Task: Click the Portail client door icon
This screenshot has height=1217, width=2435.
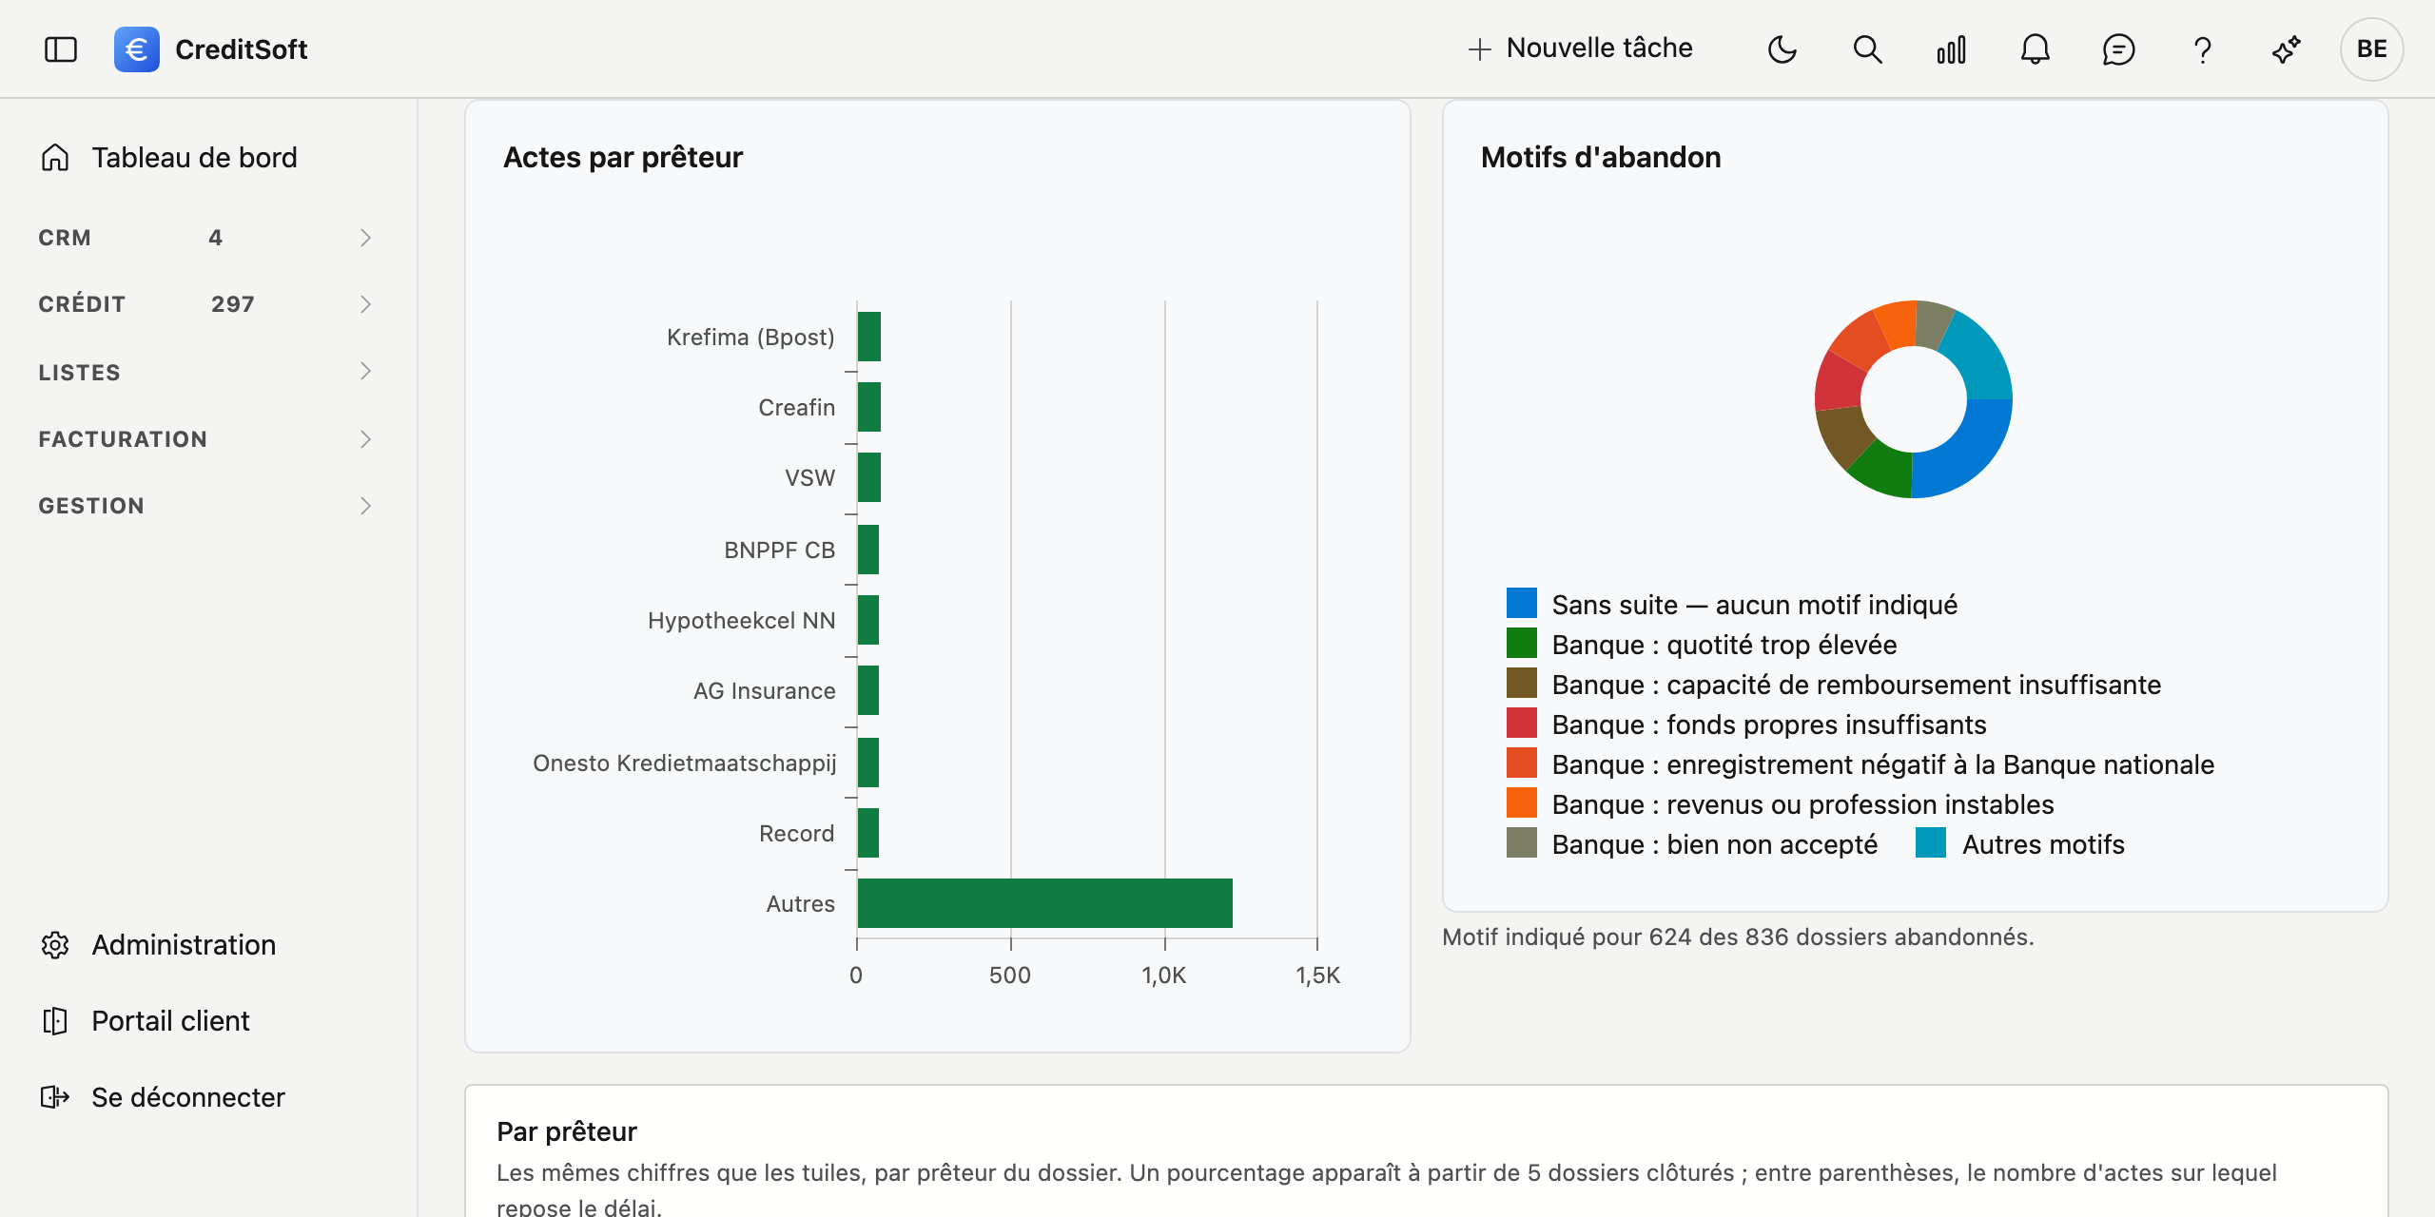Action: (x=55, y=1021)
